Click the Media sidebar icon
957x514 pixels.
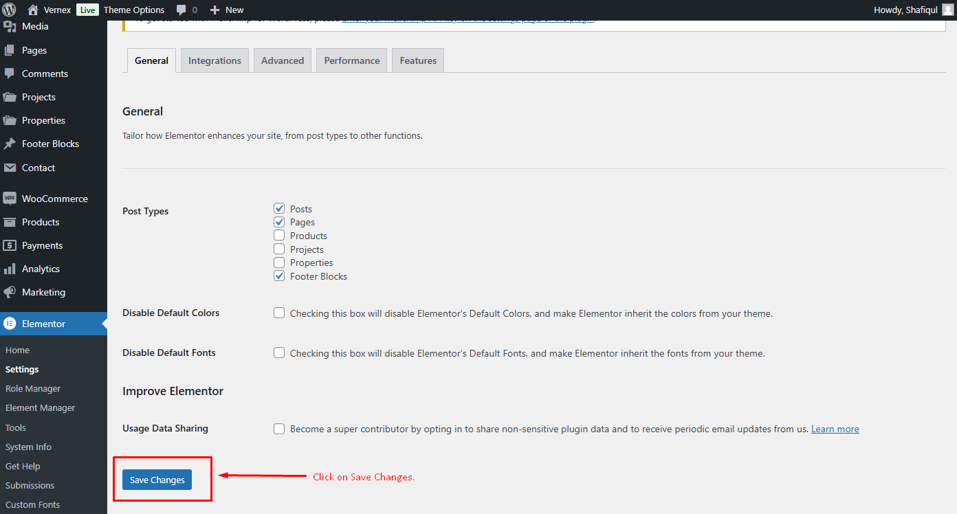coord(10,27)
